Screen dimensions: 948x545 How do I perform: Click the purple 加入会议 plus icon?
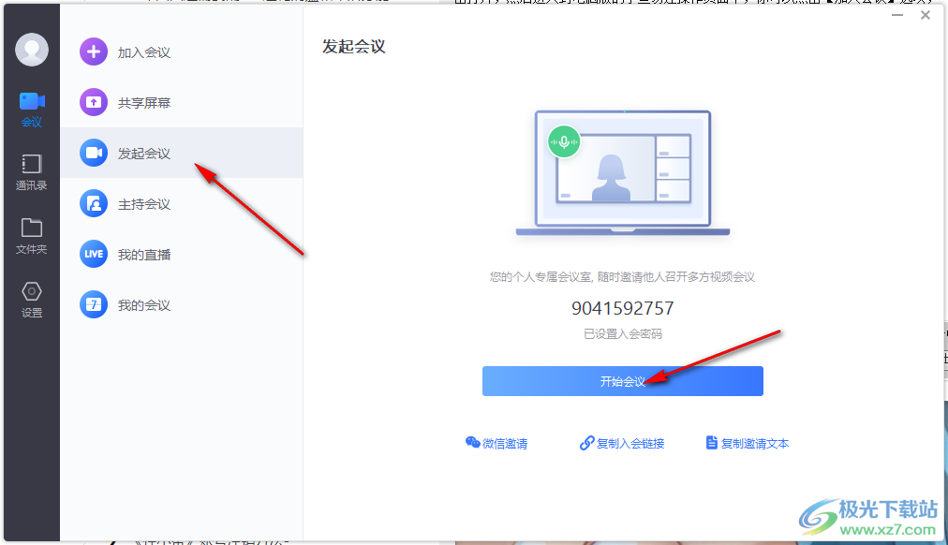pyautogui.click(x=94, y=52)
